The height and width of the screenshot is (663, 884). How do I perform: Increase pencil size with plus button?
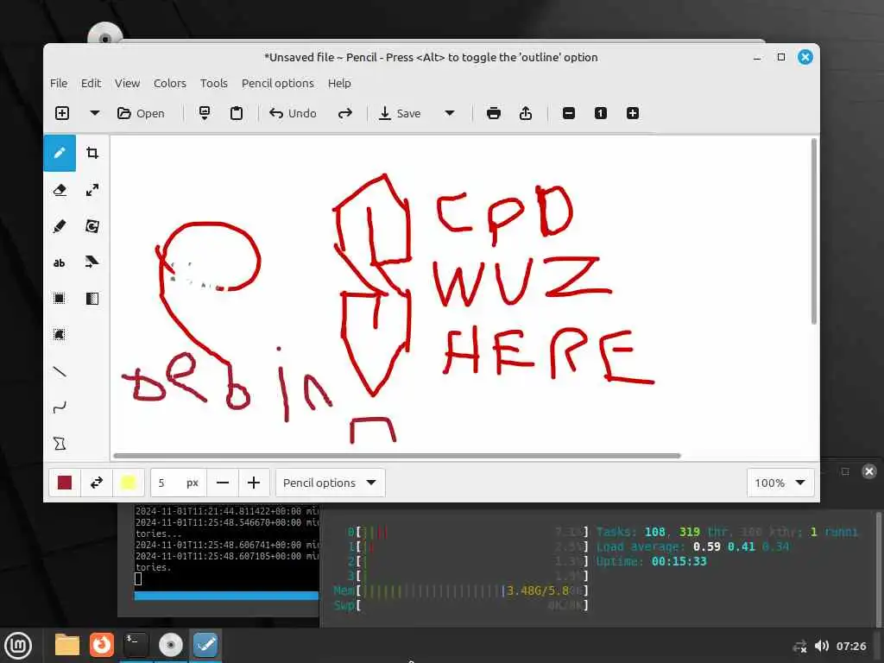[254, 483]
